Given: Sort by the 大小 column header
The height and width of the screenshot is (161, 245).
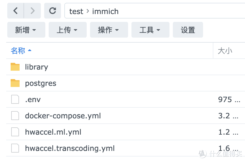Looking at the screenshot, I should (225, 51).
